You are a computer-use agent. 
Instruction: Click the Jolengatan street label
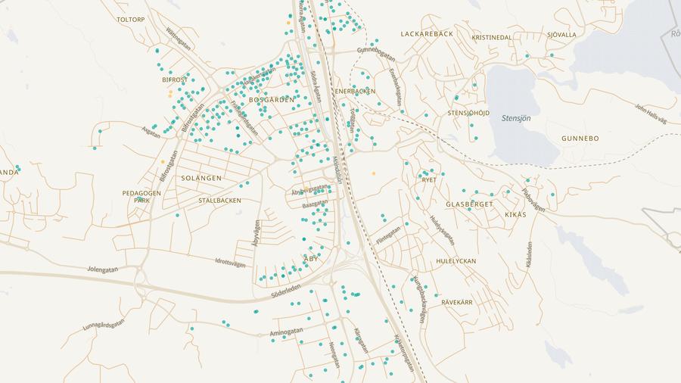[104, 268]
